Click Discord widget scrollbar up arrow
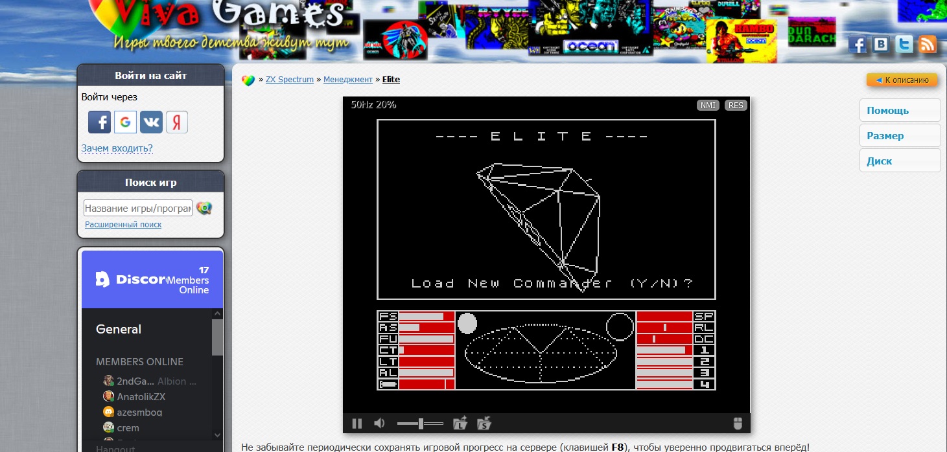Screen dimensions: 947x452 tap(217, 314)
